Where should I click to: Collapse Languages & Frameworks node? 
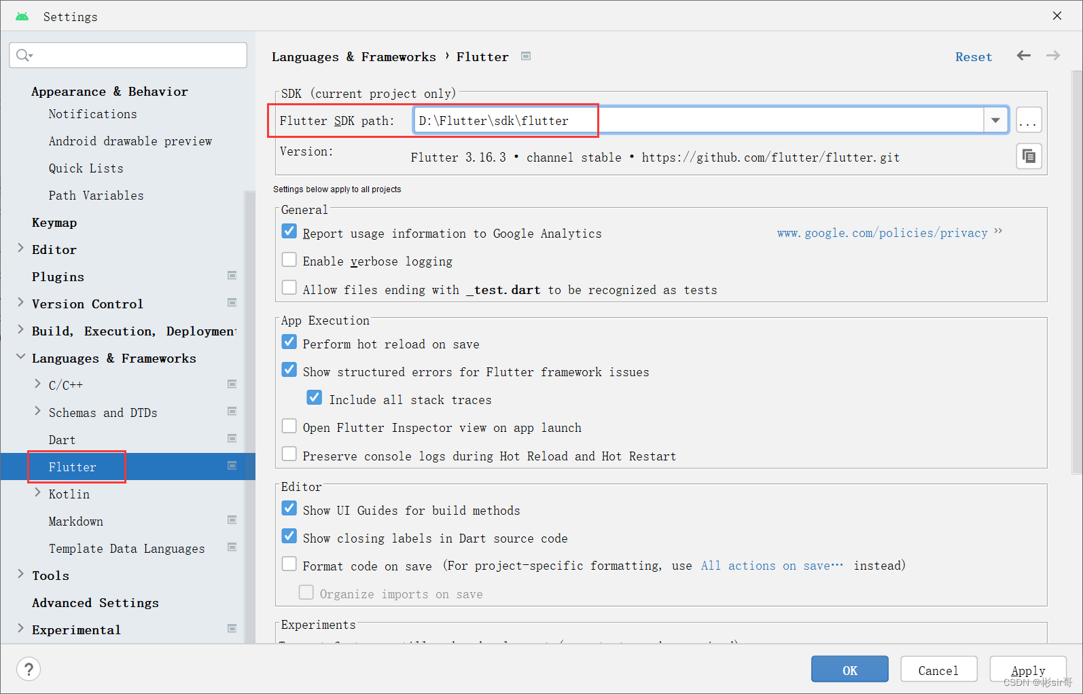[20, 357]
